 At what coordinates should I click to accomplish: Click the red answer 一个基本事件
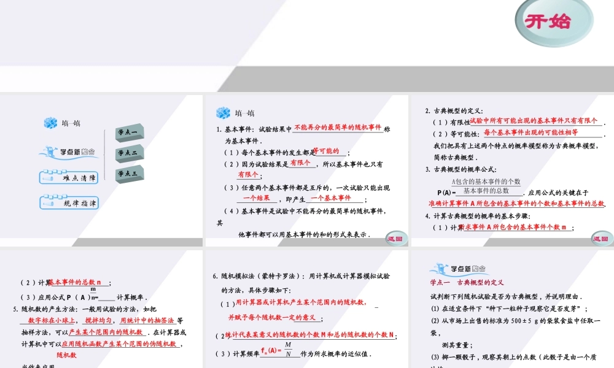(331, 198)
